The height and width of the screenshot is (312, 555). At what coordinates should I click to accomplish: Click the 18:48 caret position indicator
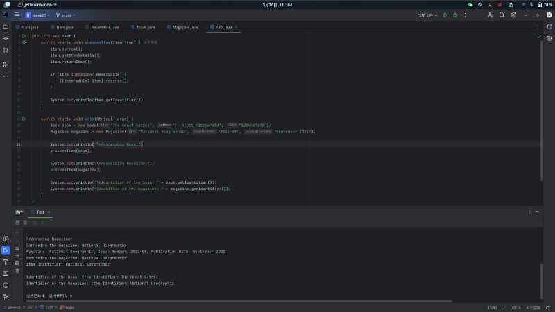pos(492,307)
